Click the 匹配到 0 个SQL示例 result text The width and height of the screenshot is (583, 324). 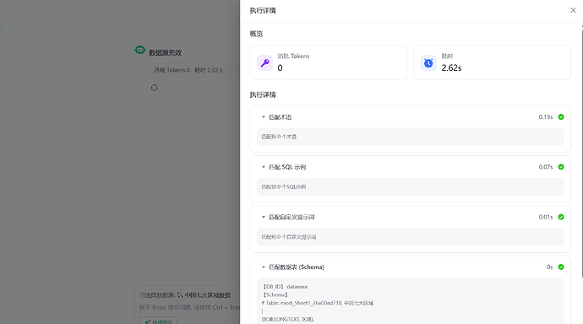tap(284, 187)
